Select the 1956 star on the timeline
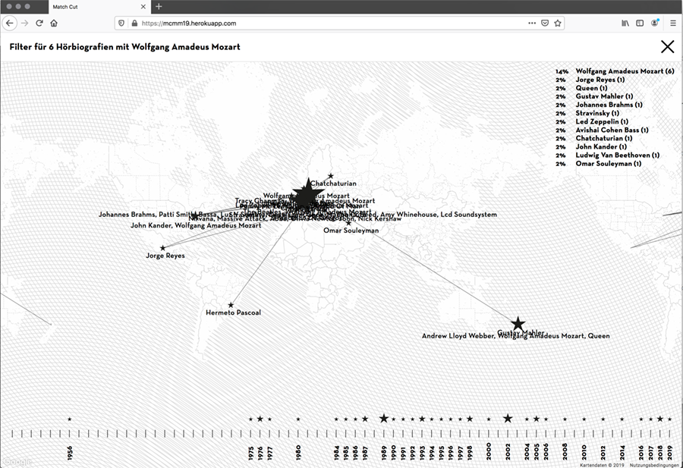The height and width of the screenshot is (468, 683). pyautogui.click(x=70, y=419)
